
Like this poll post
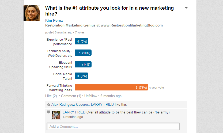(51, 96)
